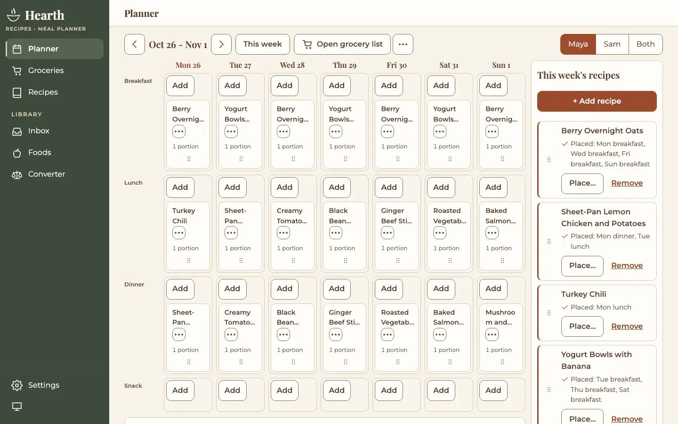Add a snack for Thursday

pos(337,391)
